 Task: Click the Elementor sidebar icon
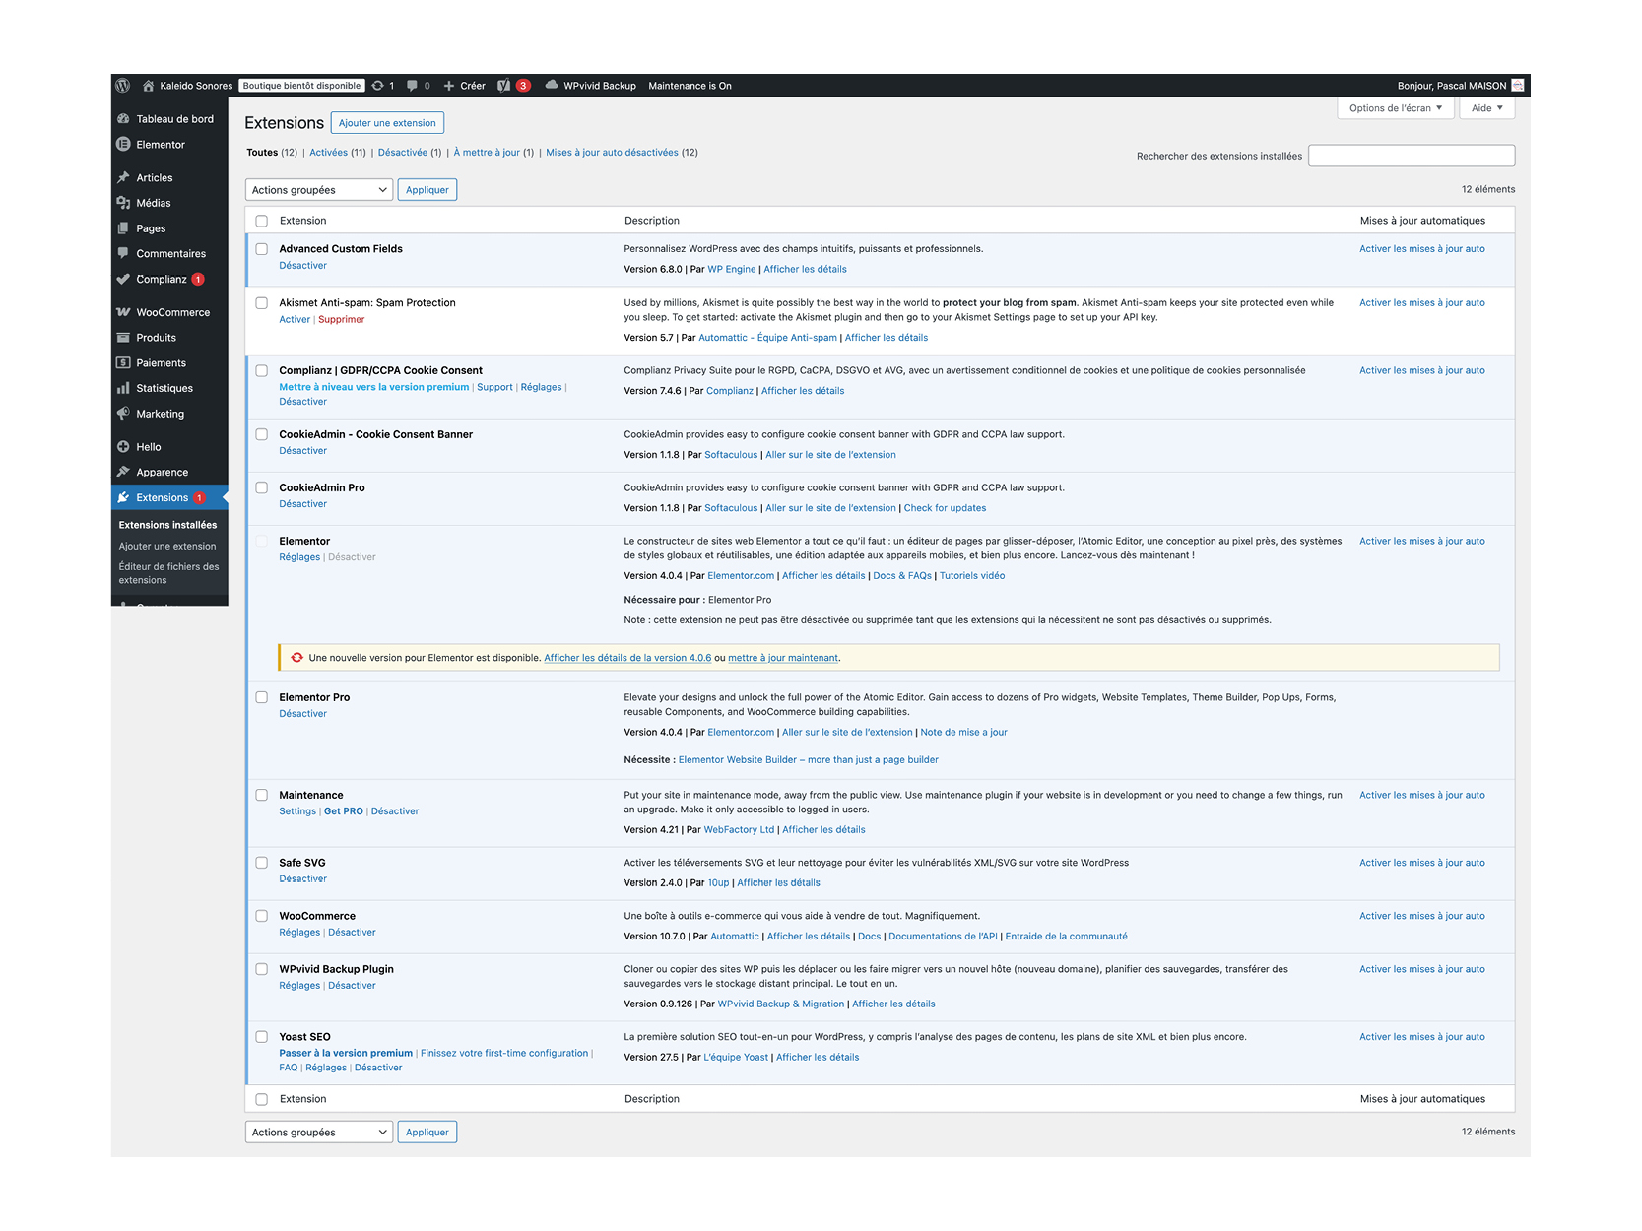[x=123, y=145]
